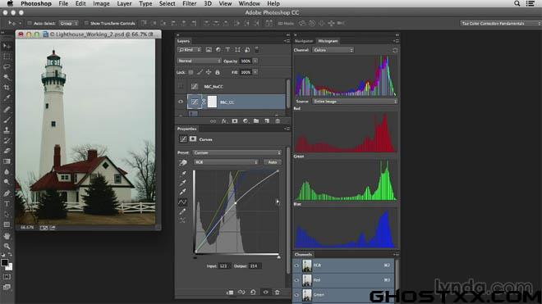This screenshot has height=304, width=542.
Task: Click the reset adjustment icon in Properties
Action: [x=253, y=293]
